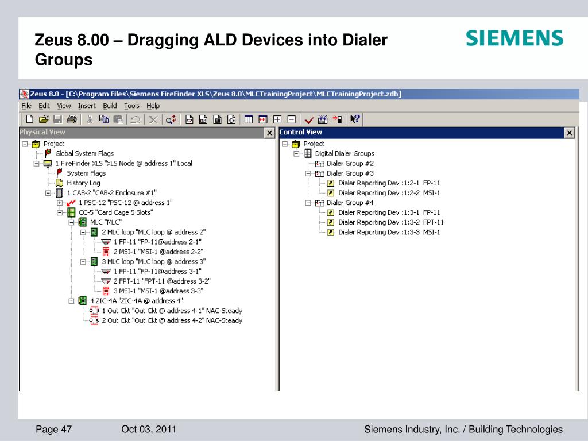Expand the PSC-12 @ address 1 node
The width and height of the screenshot is (588, 441).
60,203
